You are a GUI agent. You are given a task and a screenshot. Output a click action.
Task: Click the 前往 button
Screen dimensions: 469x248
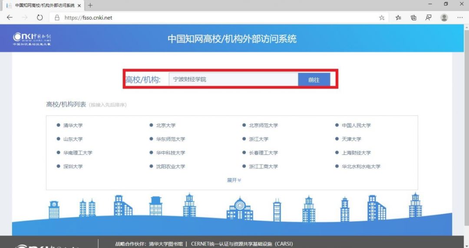314,79
